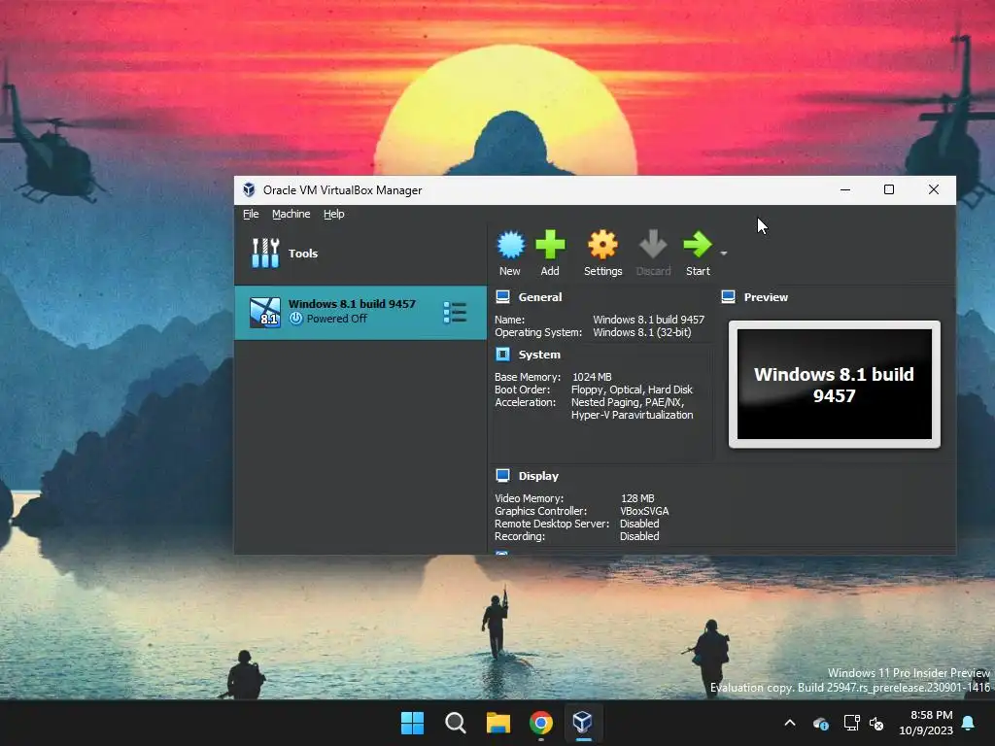Screen dimensions: 995x746
Task: Click the Preview section monitor icon
Action: click(x=729, y=297)
